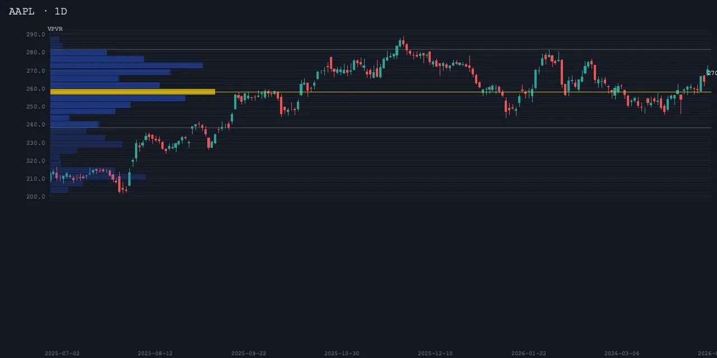Click the 260.0 price axis label
Viewport: 717px width, 358px height.
click(x=35, y=89)
